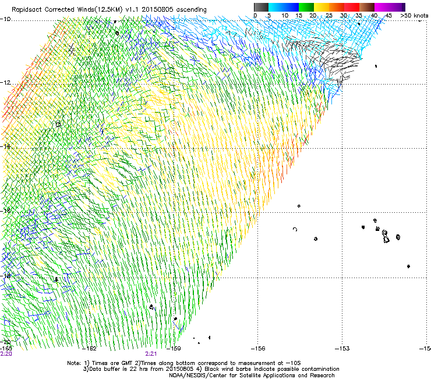
Task: Click the -16 latitude axis label
Action: tap(5, 211)
